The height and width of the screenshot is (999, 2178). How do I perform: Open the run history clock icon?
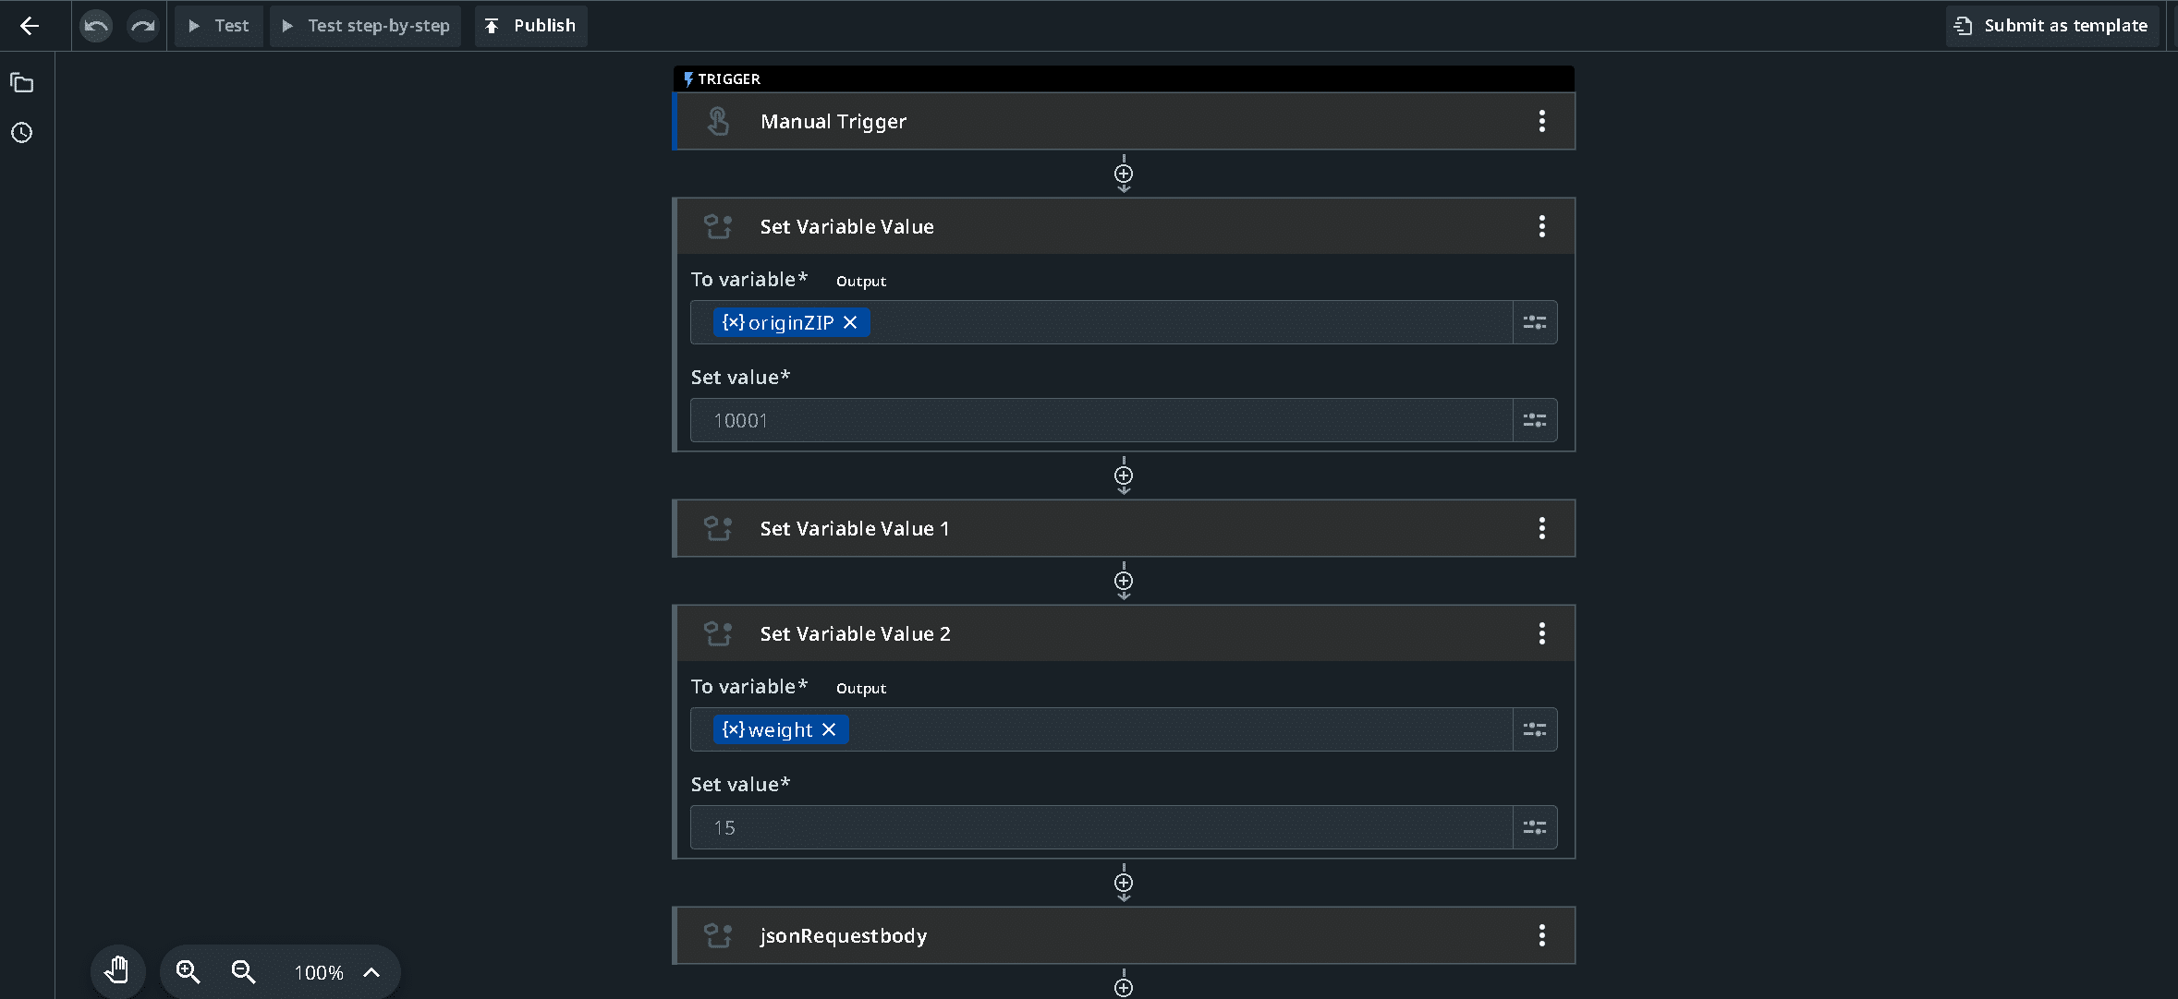point(22,133)
